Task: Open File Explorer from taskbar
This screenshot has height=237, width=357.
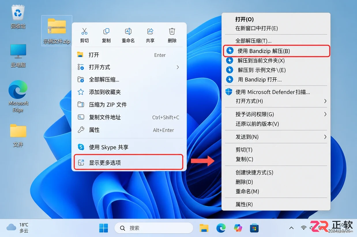Action: [204, 228]
